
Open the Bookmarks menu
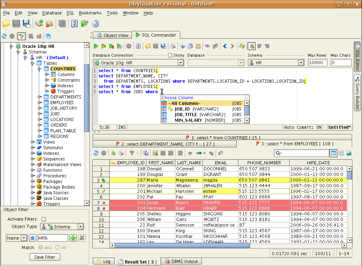click(90, 13)
